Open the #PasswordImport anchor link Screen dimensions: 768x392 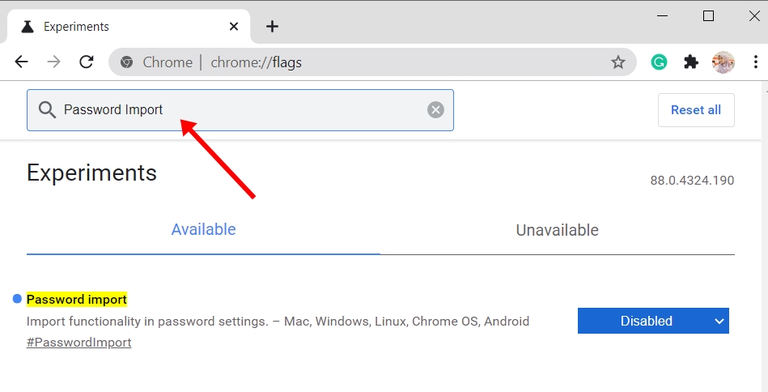79,343
